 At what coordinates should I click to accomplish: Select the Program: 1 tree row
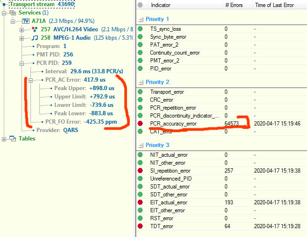point(51,46)
